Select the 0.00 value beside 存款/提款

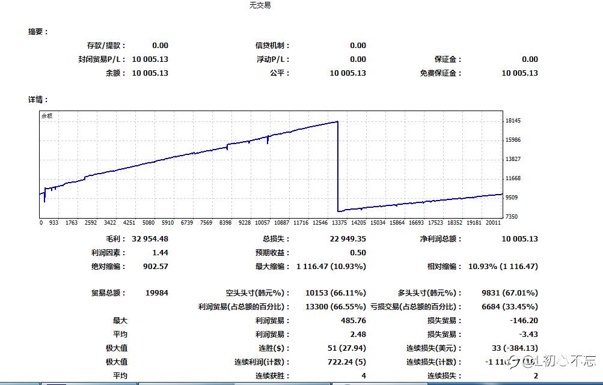tap(160, 45)
